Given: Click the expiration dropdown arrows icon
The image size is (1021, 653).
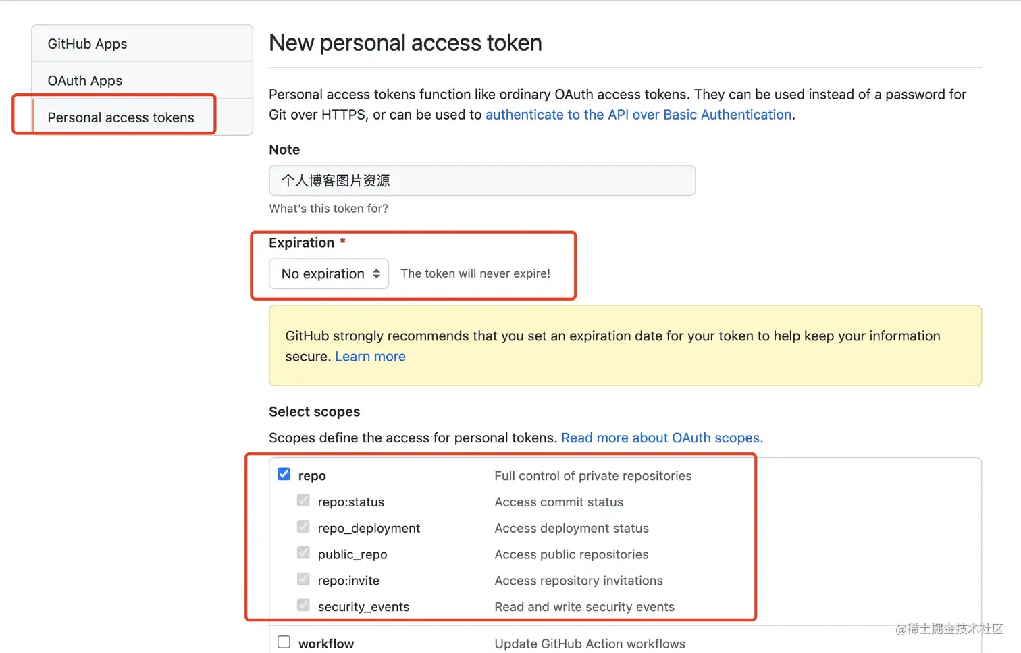Looking at the screenshot, I should 376,273.
